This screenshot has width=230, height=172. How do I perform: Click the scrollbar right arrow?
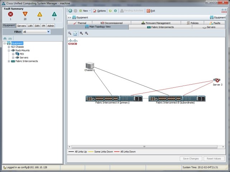[223, 147]
